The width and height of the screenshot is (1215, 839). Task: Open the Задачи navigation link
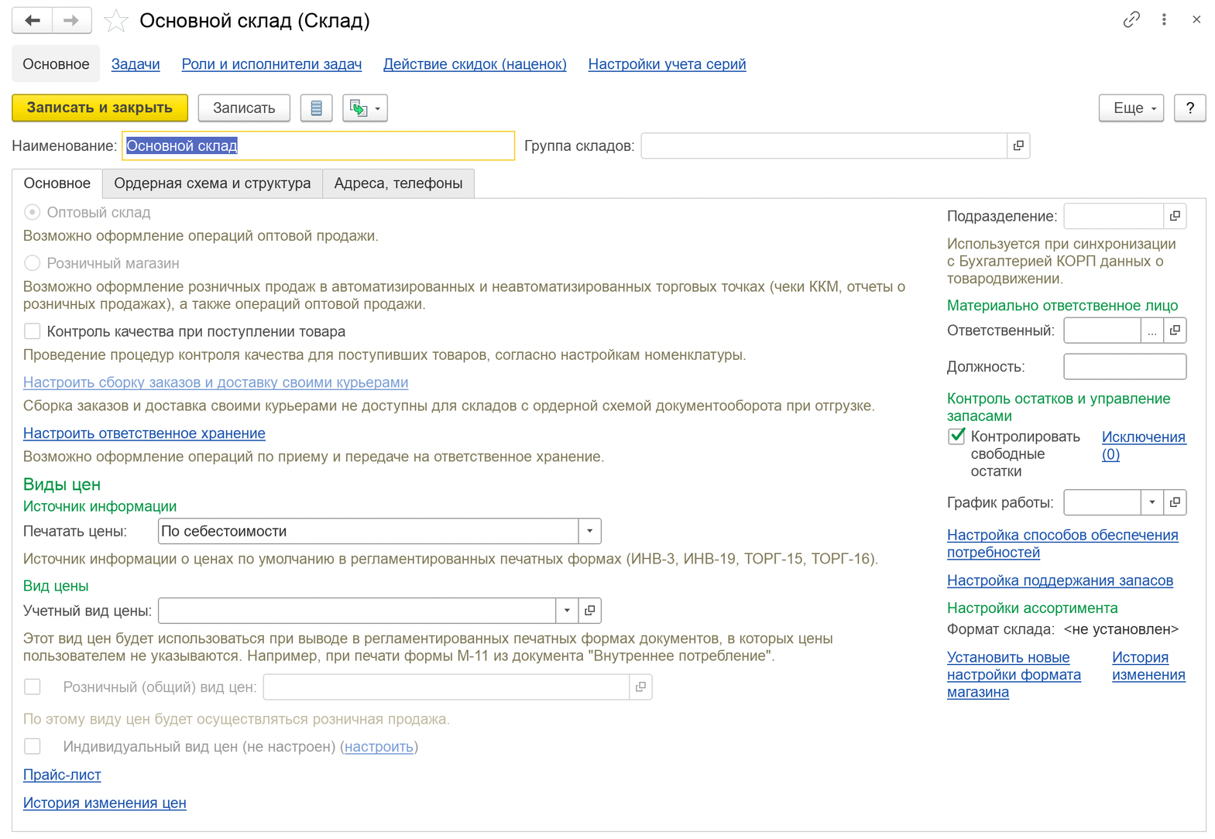[x=136, y=64]
